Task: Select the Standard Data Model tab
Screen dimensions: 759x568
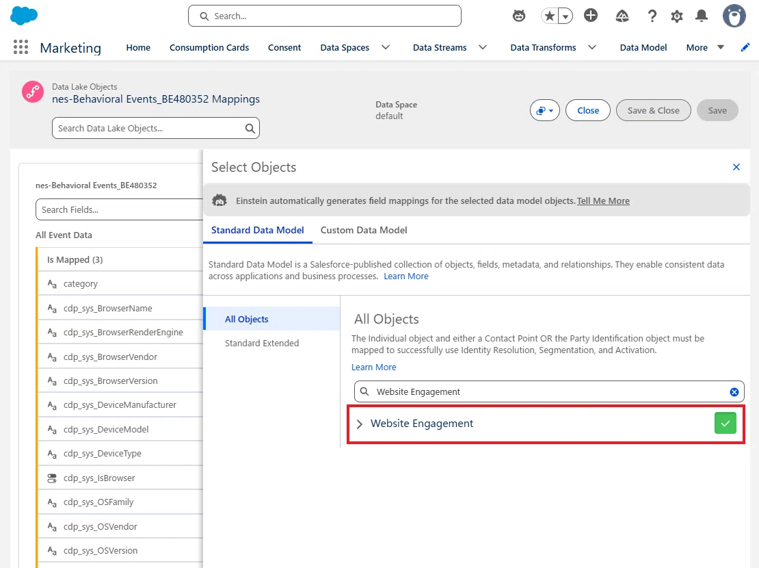Action: click(x=258, y=230)
